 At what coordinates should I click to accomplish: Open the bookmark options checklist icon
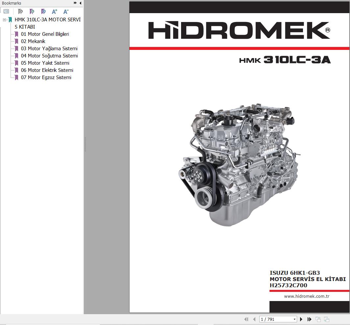6,11
